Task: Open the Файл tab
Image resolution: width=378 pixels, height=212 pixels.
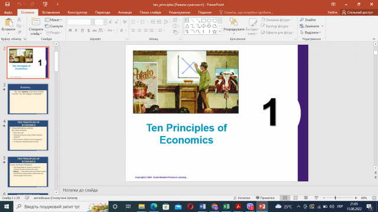Action: point(8,12)
